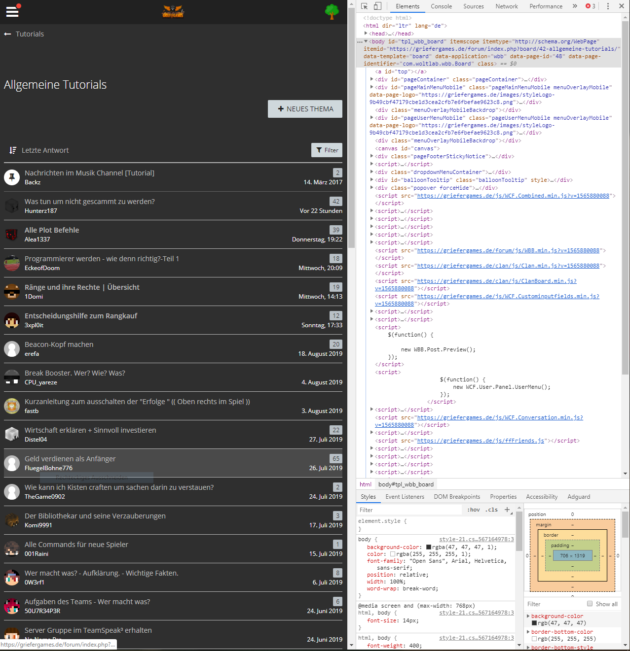The width and height of the screenshot is (630, 651).
Task: Click the inspect element picker icon
Action: click(x=364, y=6)
